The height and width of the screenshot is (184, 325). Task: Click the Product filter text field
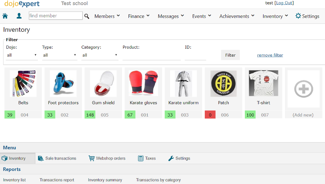point(152,55)
